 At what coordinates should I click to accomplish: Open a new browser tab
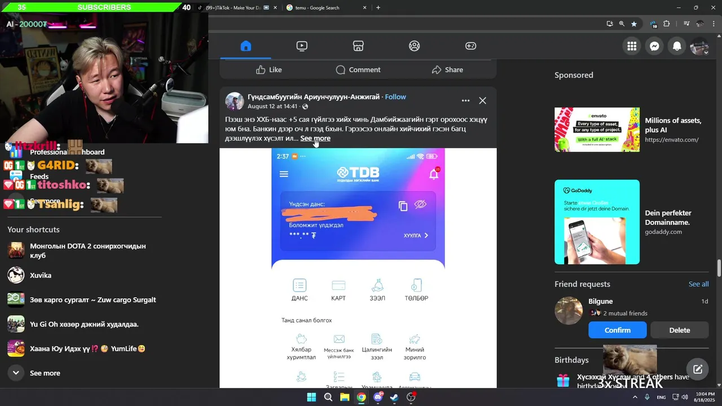click(378, 8)
